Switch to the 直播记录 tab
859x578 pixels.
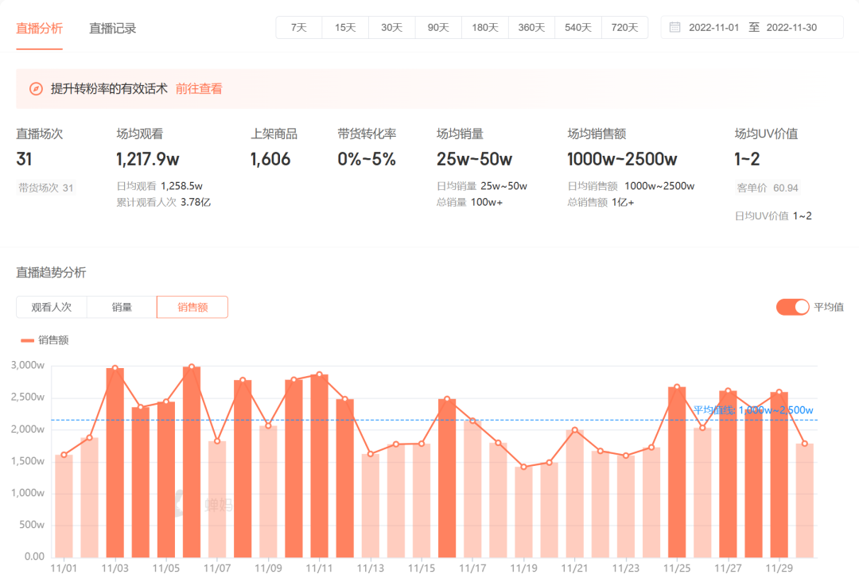[x=112, y=28]
